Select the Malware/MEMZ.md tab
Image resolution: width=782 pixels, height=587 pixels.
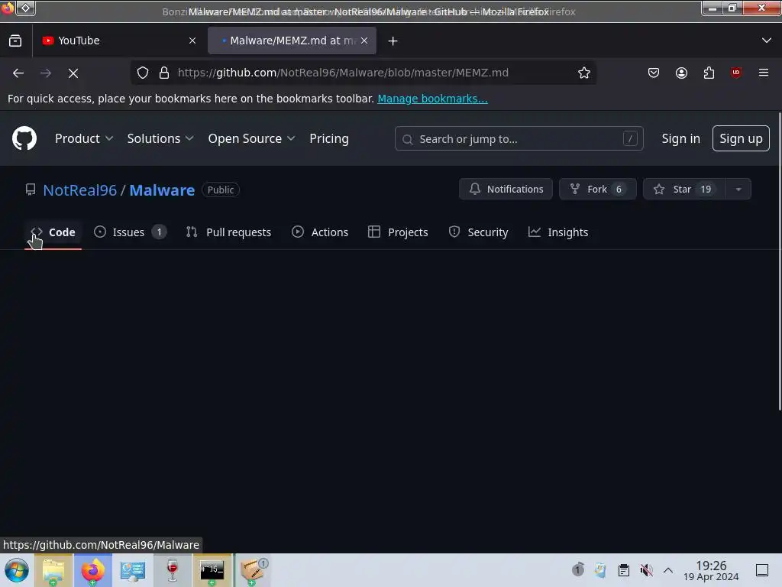tap(292, 41)
